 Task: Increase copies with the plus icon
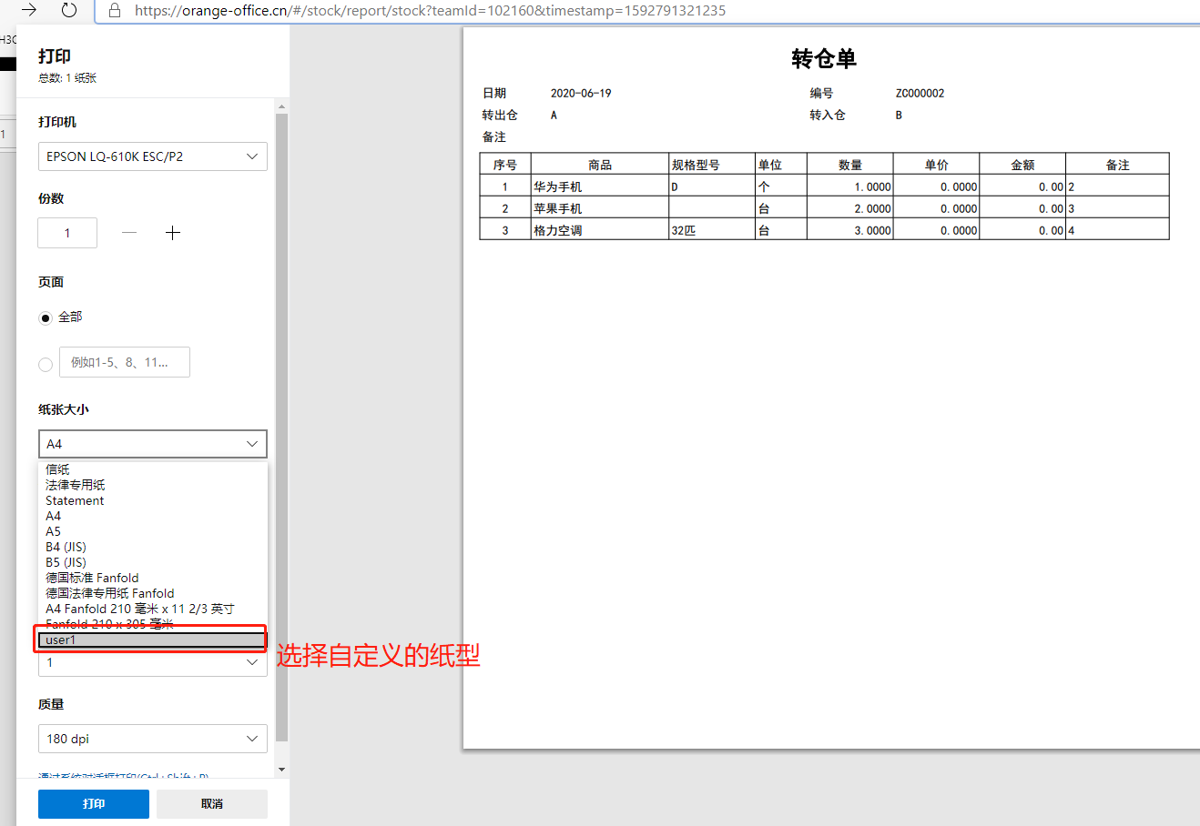(173, 233)
